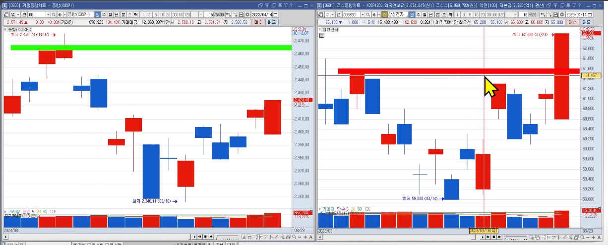
Task: Expand the 005930 code dropdown arrow in the Samsung window
Action: [x=363, y=14]
